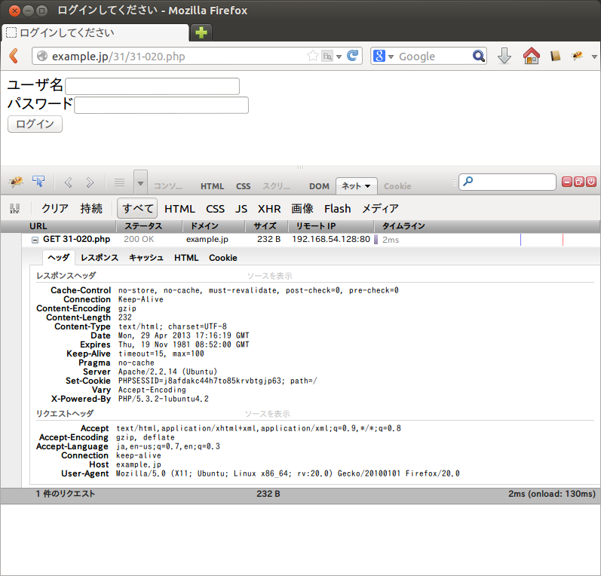Toggle 持続 persist button
Image resolution: width=601 pixels, height=576 pixels.
91,209
